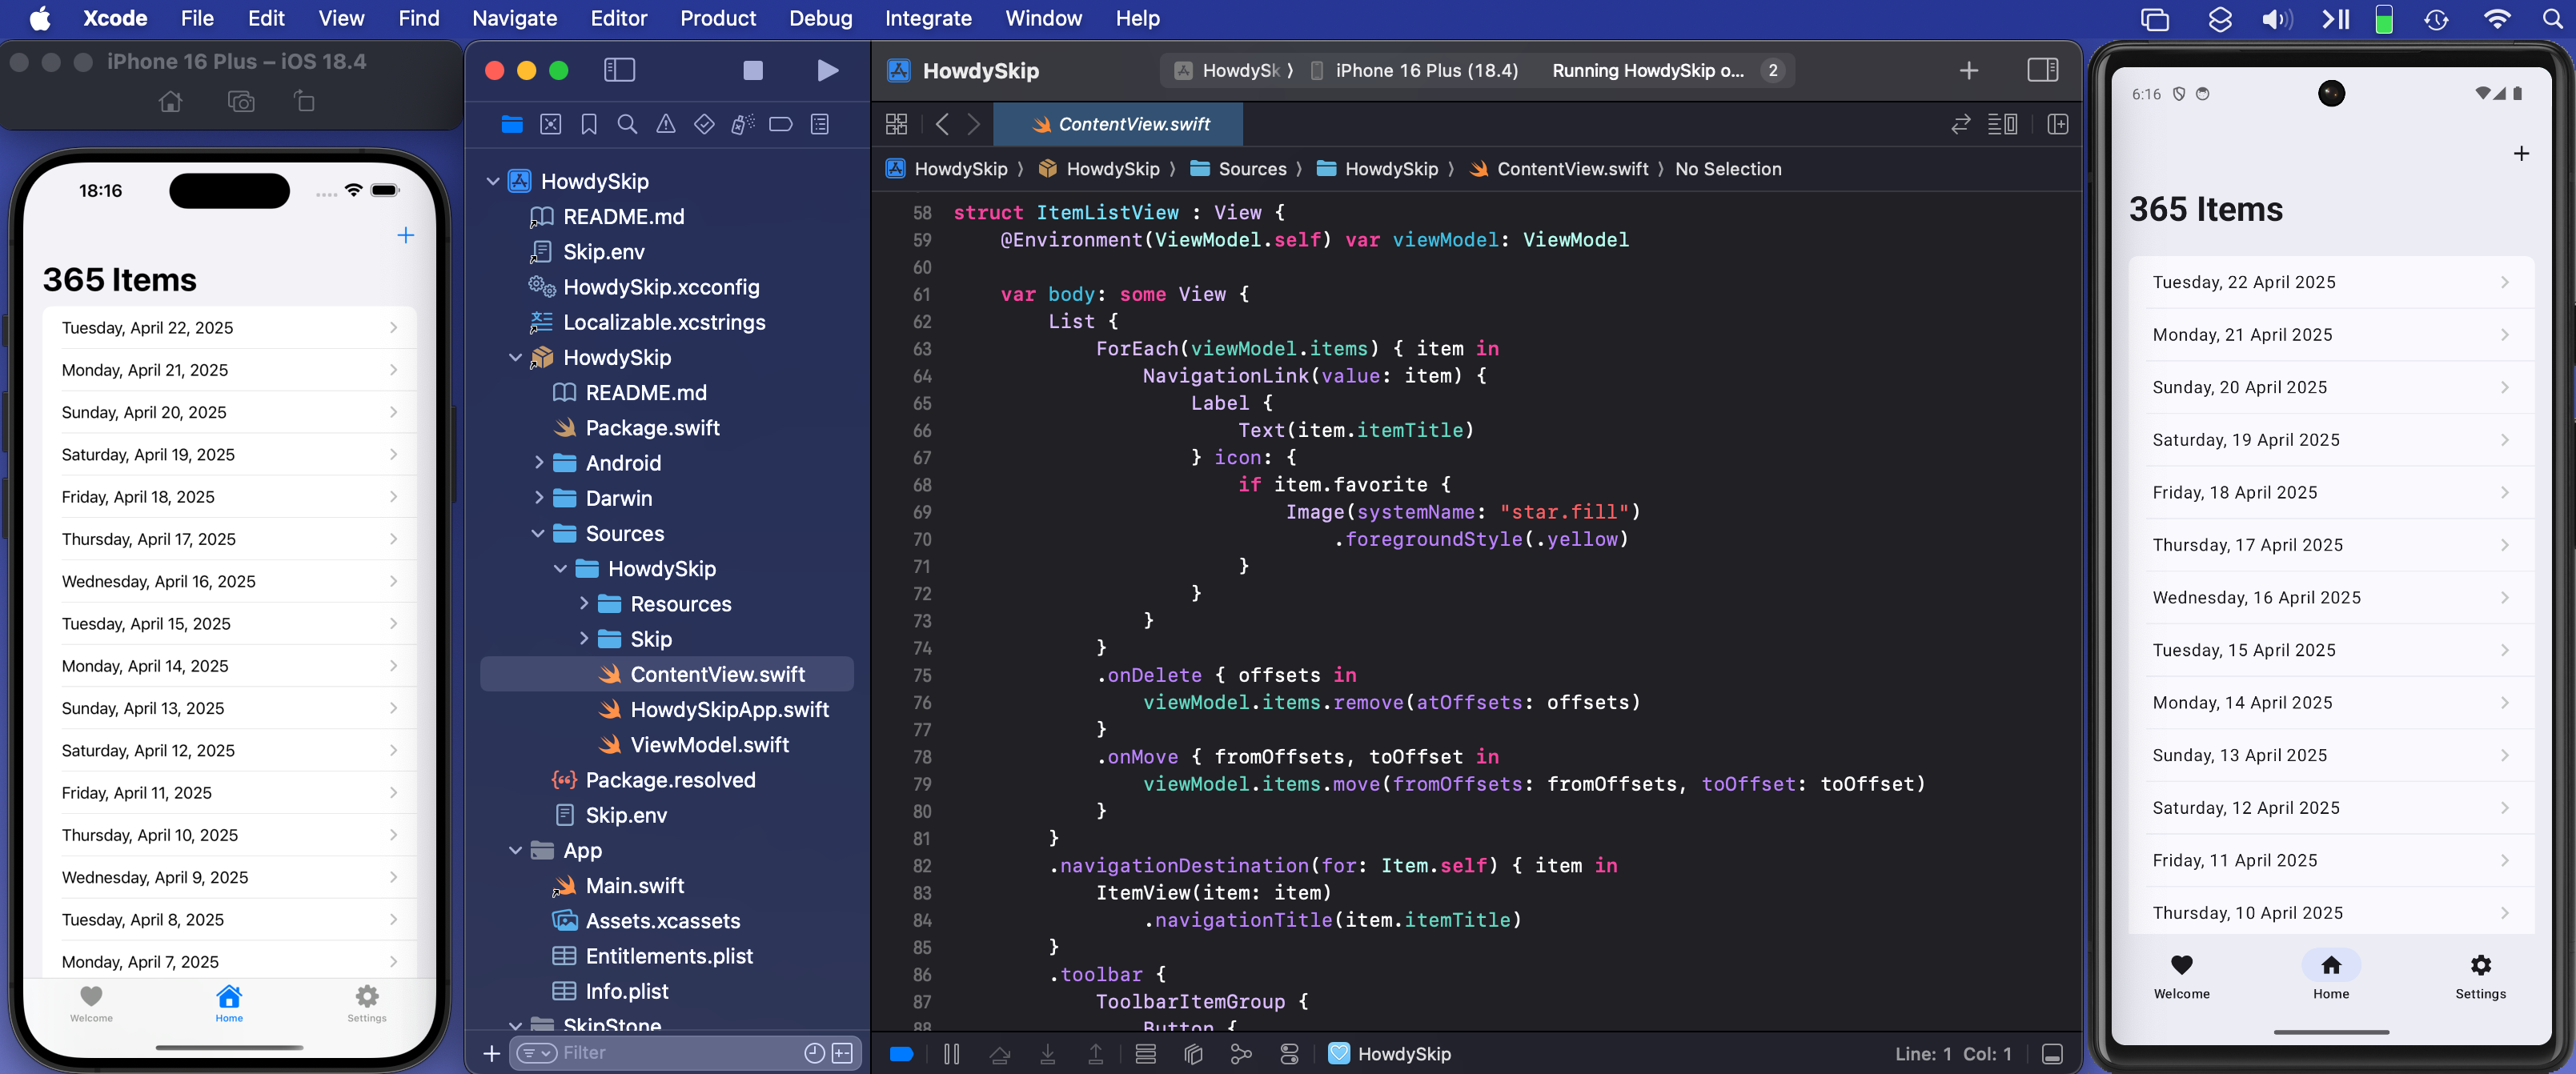Viewport: 2576px width, 1074px height.
Task: Run the HowdySkip app with the play button
Action: [x=827, y=70]
